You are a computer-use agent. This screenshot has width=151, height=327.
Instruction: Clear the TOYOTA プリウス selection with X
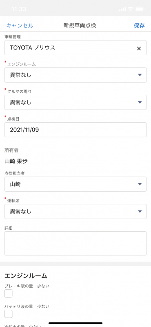(139, 49)
